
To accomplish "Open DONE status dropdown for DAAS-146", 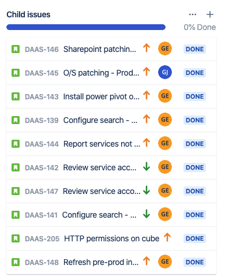I will coord(194,49).
